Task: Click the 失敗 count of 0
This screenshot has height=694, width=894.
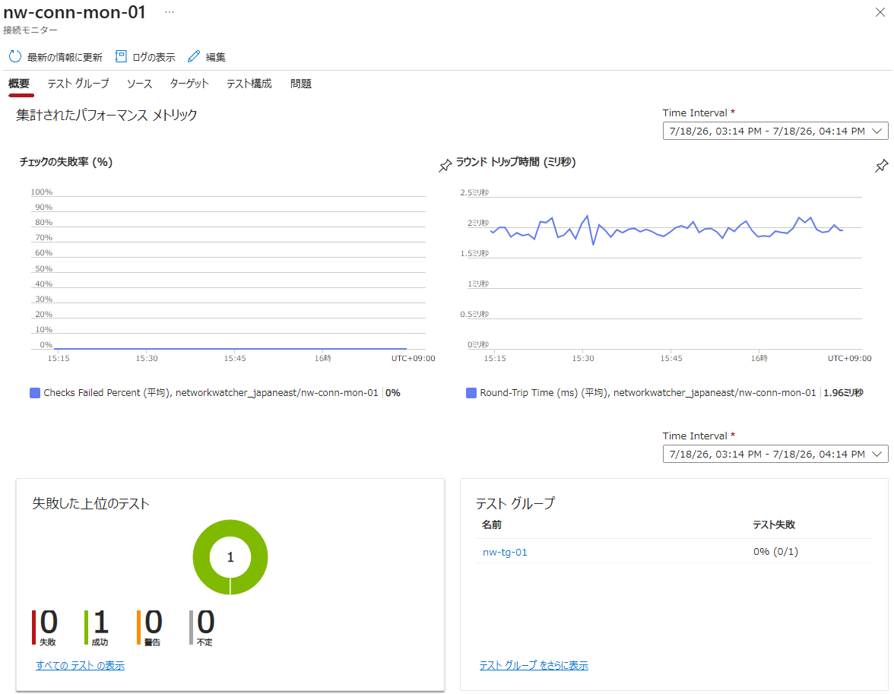Action: pyautogui.click(x=49, y=622)
